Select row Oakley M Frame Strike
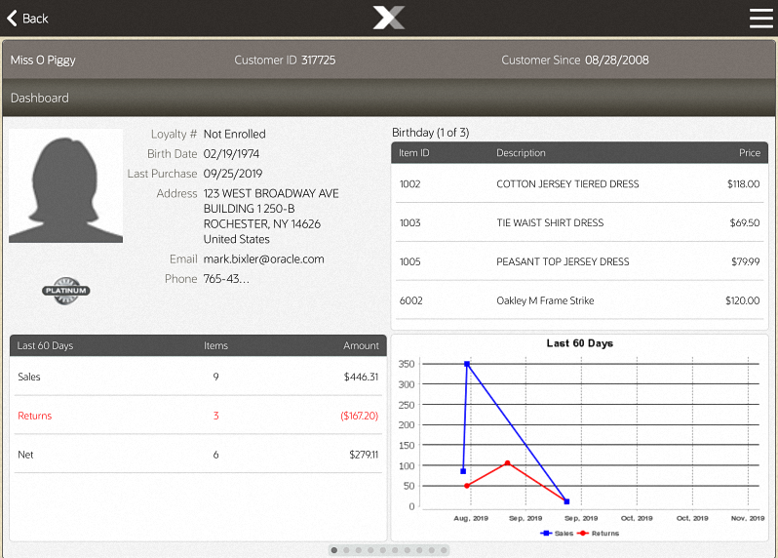 (579, 300)
